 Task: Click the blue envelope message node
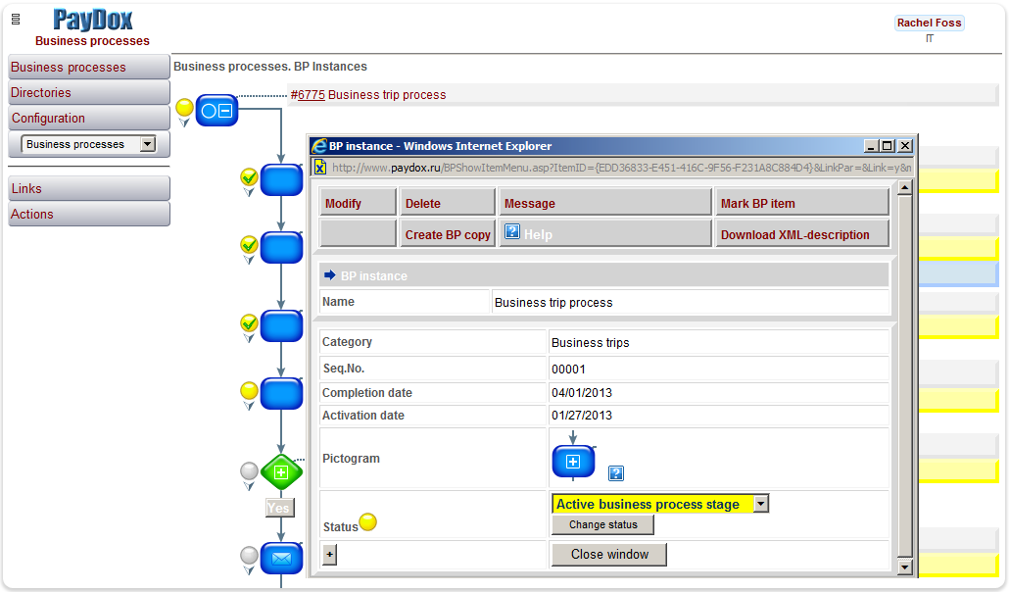281,558
